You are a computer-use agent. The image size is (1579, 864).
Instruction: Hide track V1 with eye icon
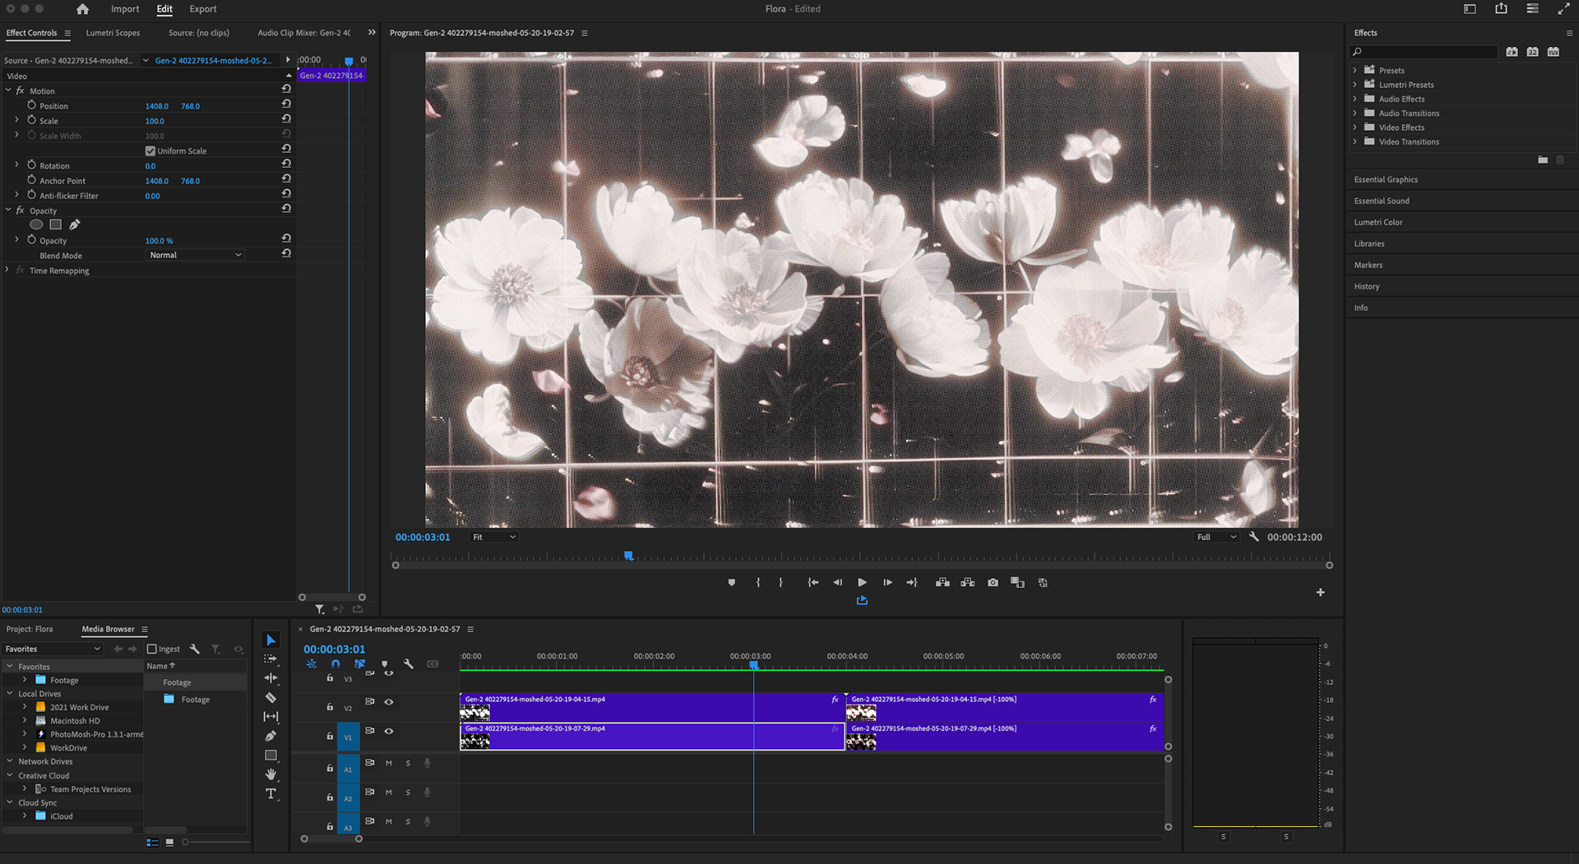pyautogui.click(x=389, y=731)
